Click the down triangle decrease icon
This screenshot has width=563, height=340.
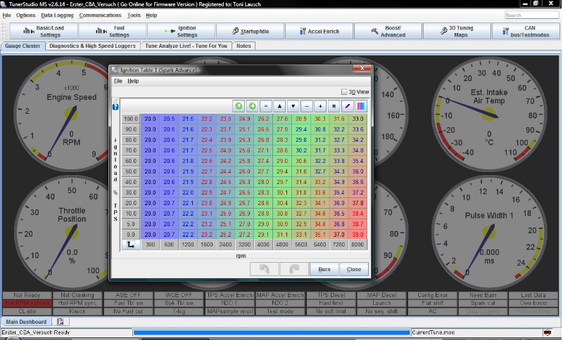(x=293, y=106)
